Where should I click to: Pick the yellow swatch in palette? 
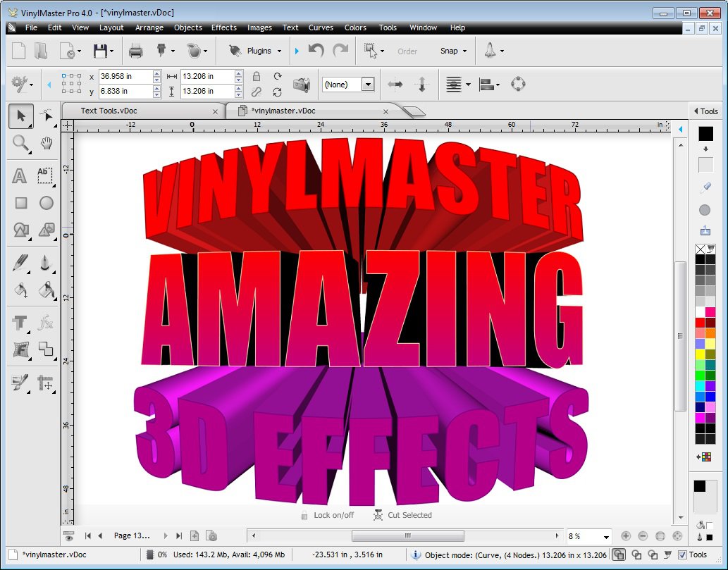click(700, 354)
